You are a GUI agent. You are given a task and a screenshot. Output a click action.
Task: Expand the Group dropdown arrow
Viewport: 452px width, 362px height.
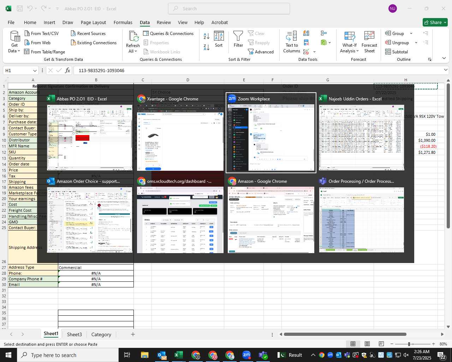tap(411, 33)
